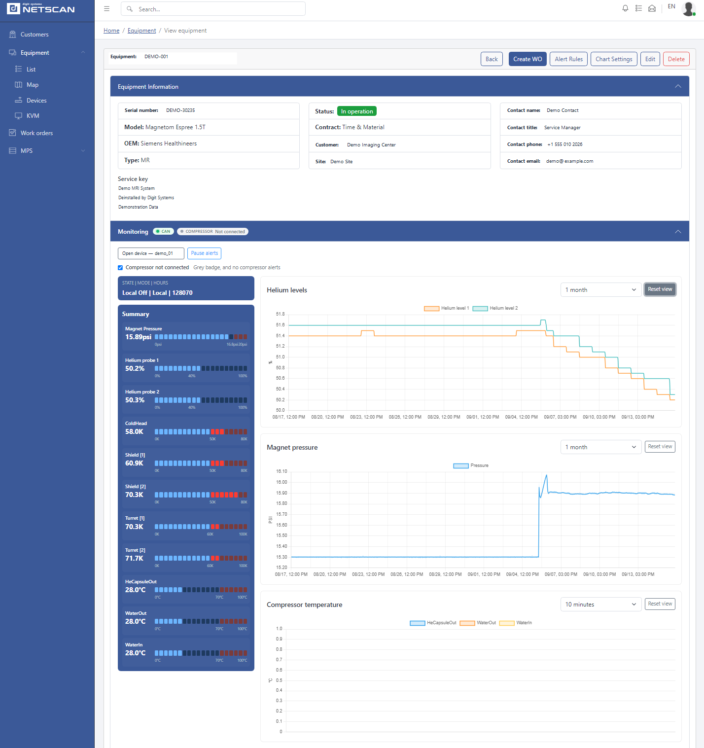Click the Equipment sidebar icon
The width and height of the screenshot is (704, 748).
(x=13, y=53)
